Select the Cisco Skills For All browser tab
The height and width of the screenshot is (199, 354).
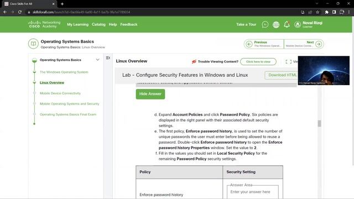coord(29,4)
